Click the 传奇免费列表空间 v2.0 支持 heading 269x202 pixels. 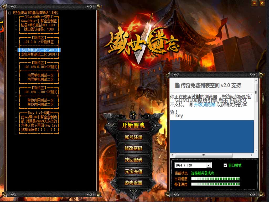tap(211, 85)
